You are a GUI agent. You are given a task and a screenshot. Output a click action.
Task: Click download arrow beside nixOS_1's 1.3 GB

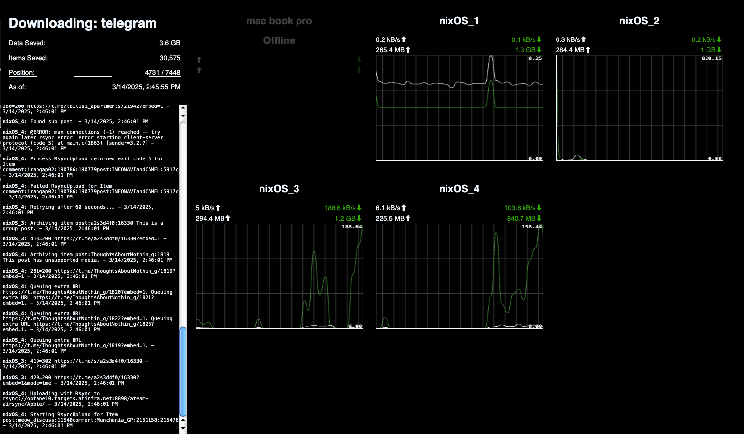539,50
